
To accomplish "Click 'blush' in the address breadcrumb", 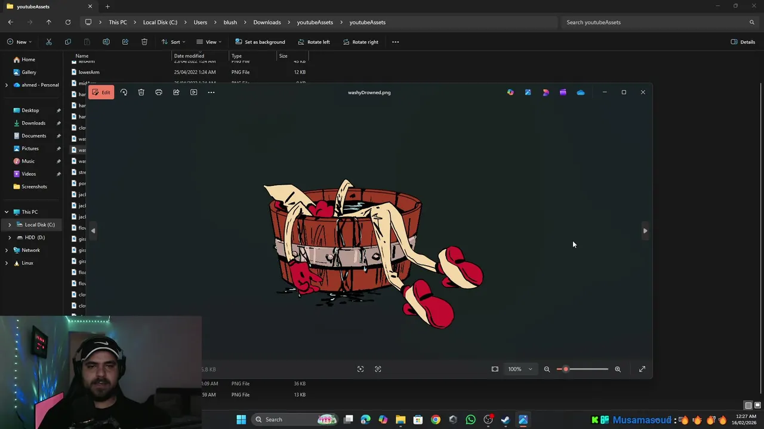I will coord(230,22).
